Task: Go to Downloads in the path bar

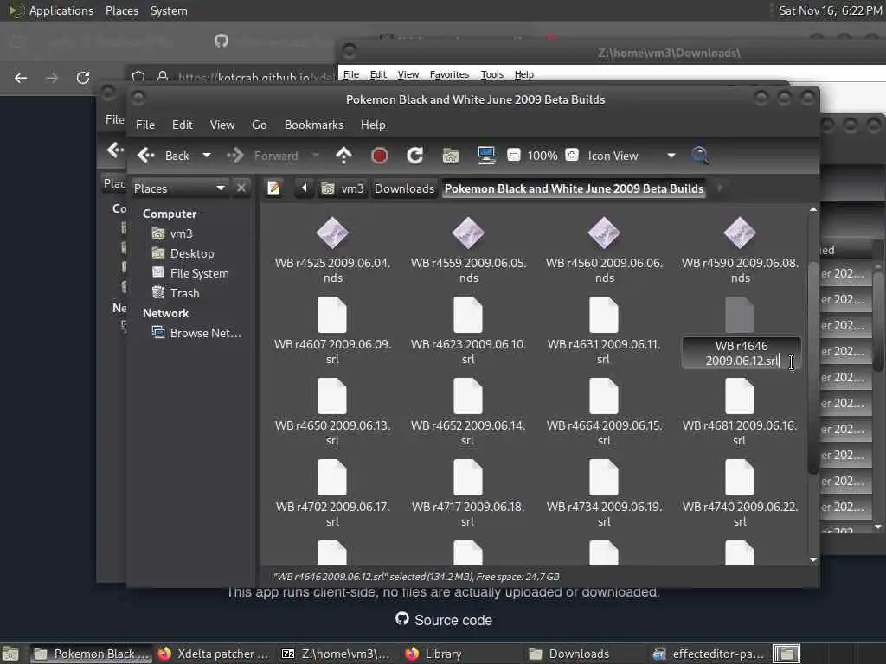Action: [405, 188]
